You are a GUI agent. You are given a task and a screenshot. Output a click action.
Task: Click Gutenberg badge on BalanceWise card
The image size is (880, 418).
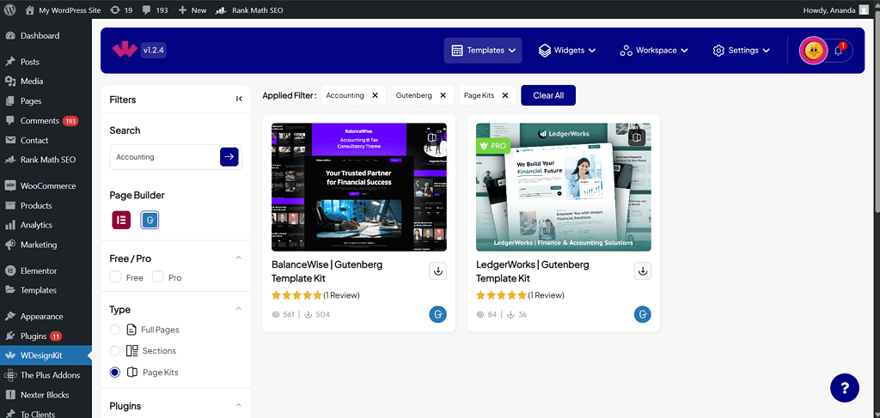(438, 314)
